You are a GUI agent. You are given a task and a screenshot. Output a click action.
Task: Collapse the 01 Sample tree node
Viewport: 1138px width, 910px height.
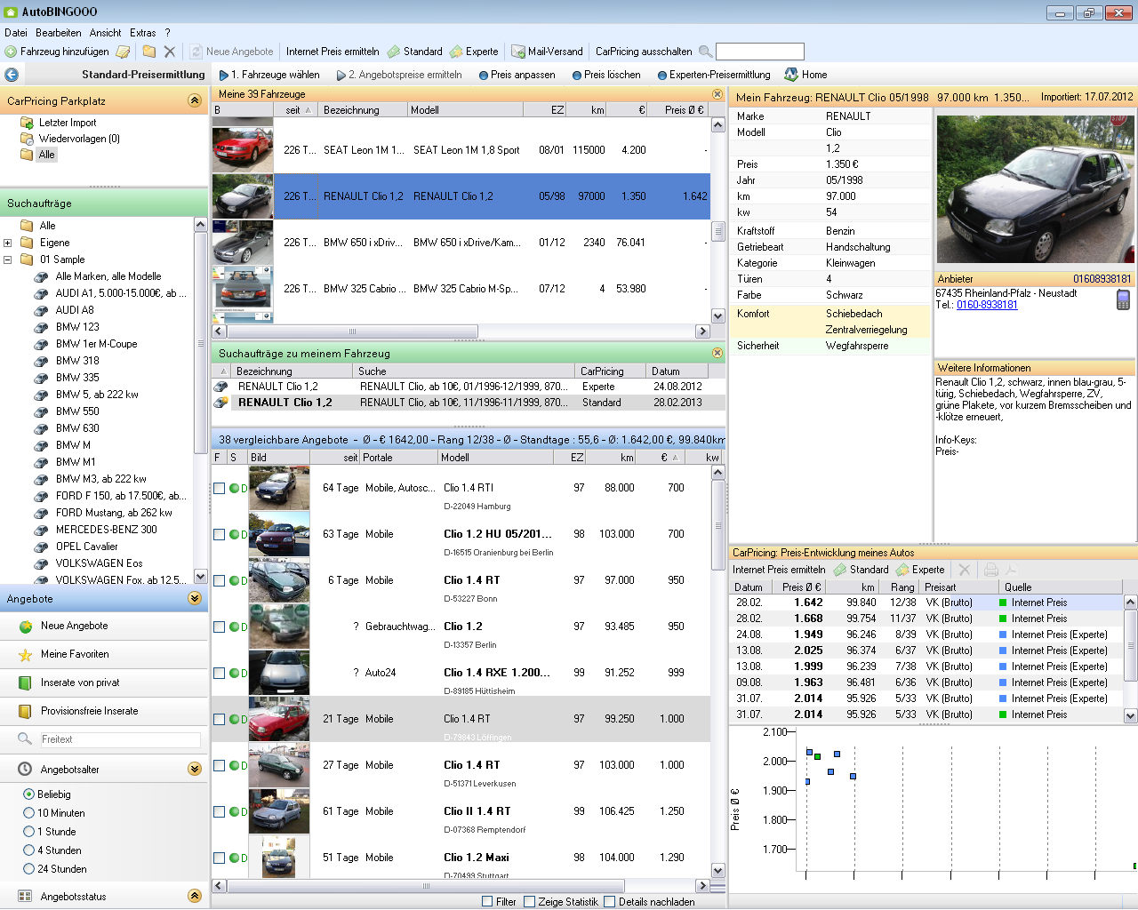(x=8, y=259)
